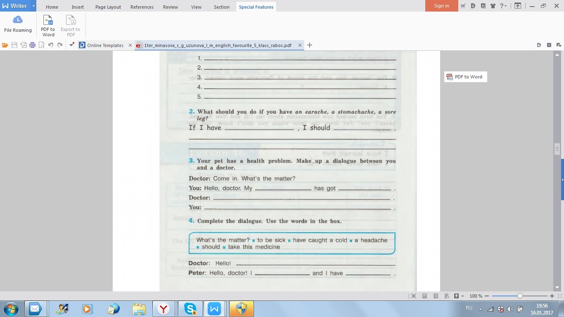The height and width of the screenshot is (317, 564).
Task: Toggle the ribbon collapse arrow button
Action: click(517, 6)
